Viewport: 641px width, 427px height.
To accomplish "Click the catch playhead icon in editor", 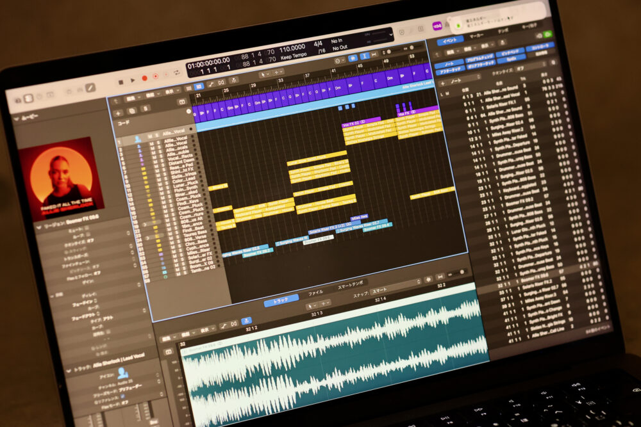I will [x=247, y=320].
